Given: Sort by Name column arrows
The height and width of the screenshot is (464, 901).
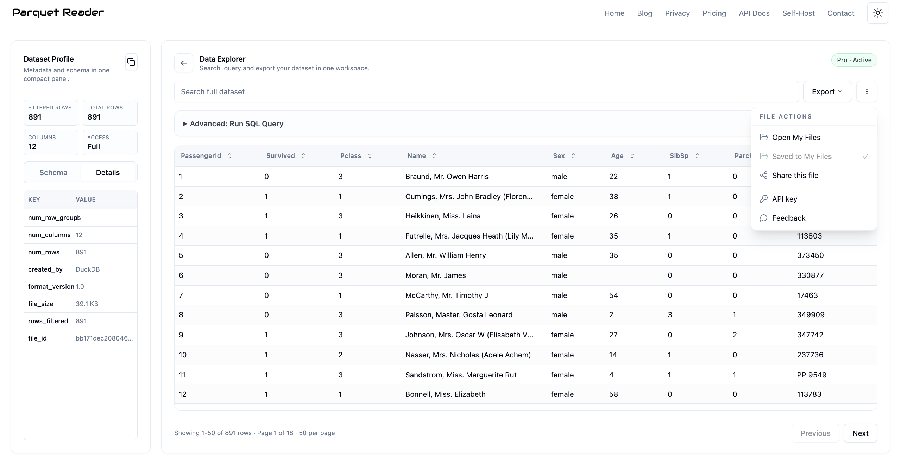Looking at the screenshot, I should coord(434,156).
